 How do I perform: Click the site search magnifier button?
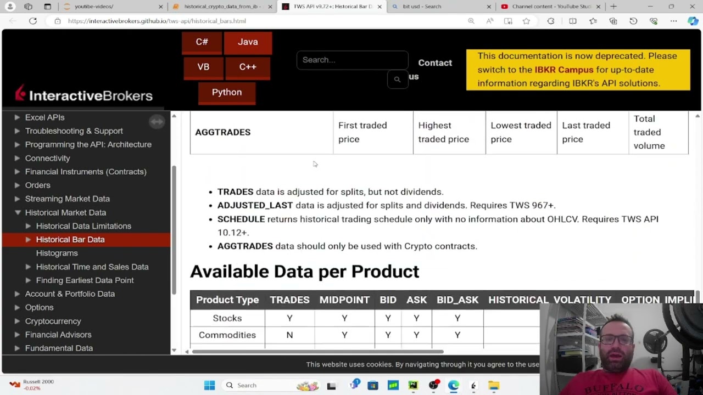397,79
